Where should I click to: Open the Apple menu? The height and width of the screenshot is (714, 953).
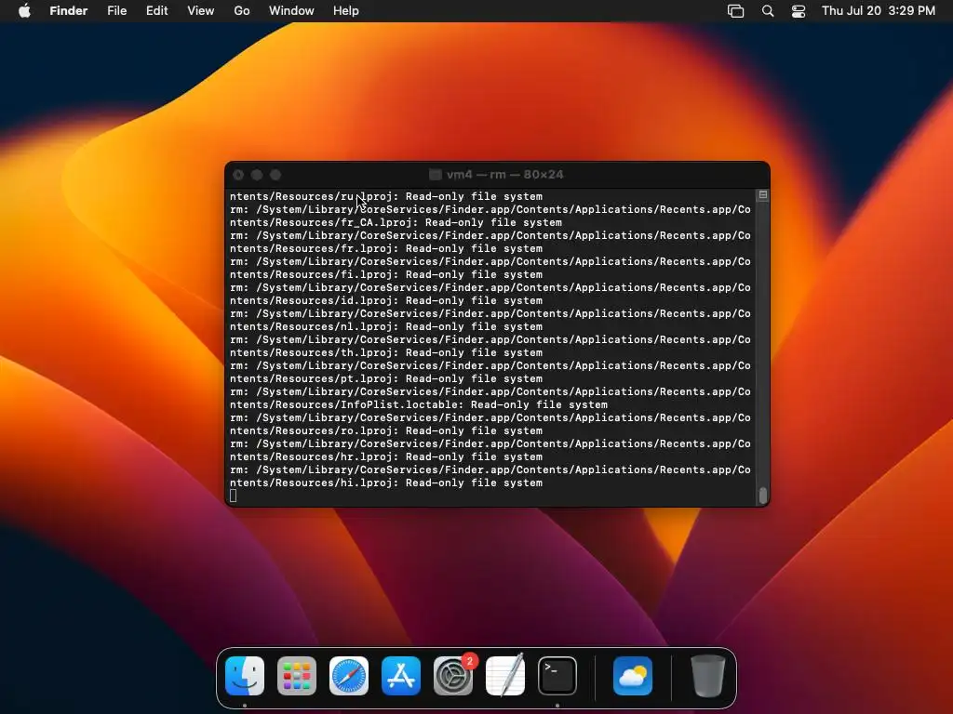[x=24, y=11]
